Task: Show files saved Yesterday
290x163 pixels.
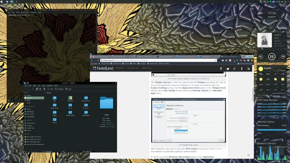Action: point(34,111)
